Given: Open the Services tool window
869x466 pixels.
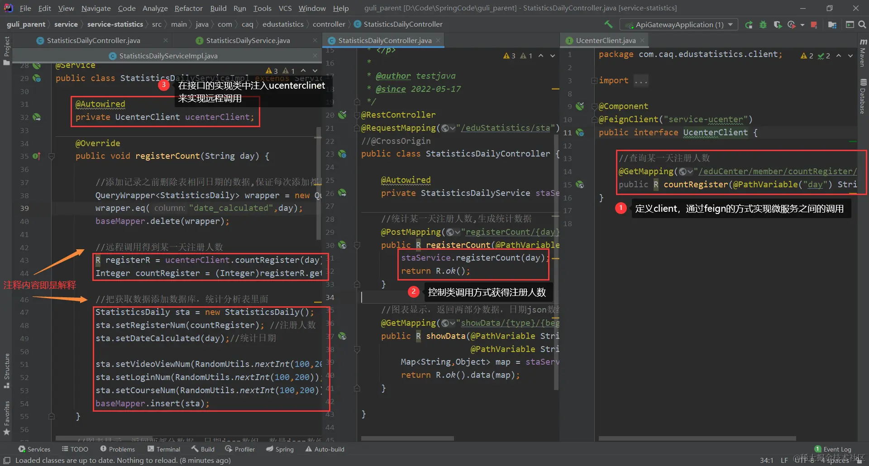Looking at the screenshot, I should click(x=34, y=449).
